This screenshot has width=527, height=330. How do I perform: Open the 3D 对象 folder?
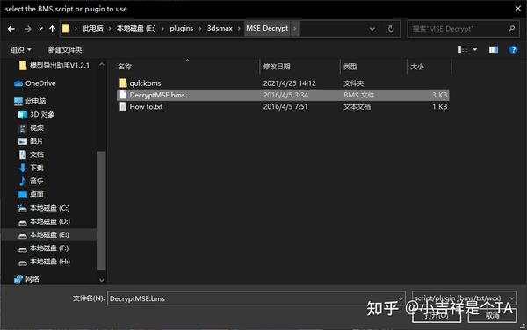coord(37,114)
